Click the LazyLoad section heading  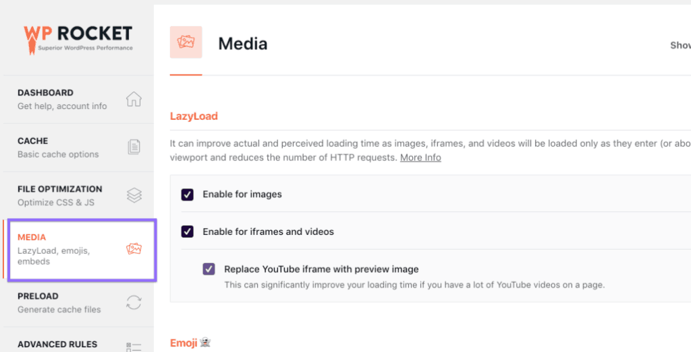(x=194, y=116)
